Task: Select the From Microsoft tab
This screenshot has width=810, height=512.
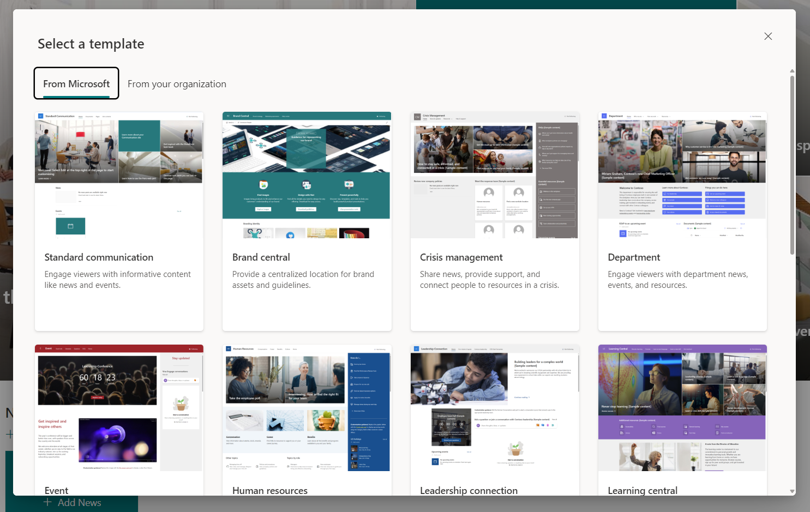Action: [x=76, y=83]
